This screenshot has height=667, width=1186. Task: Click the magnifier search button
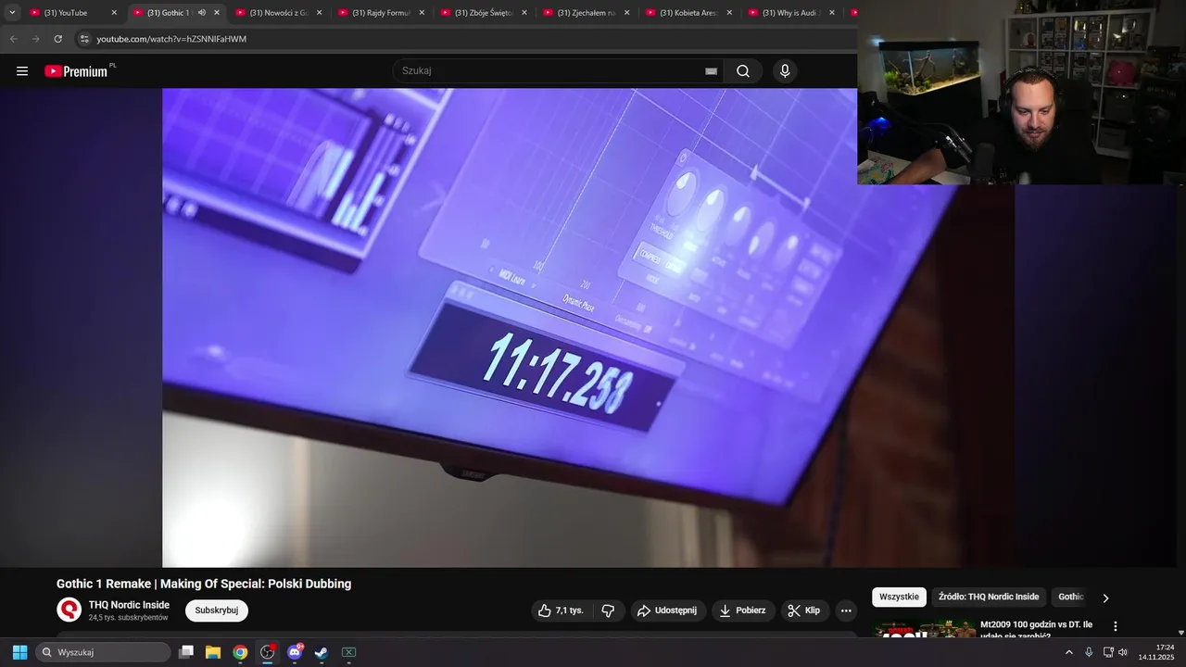tap(743, 71)
